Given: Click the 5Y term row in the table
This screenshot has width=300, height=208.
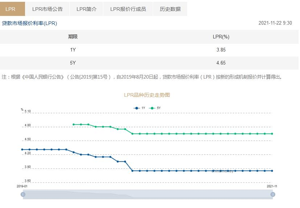Looking at the screenshot, I should pos(73,63).
